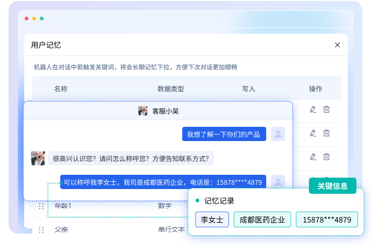Image resolution: width=382 pixels, height=247 pixels.
Task: Click the 客服小吴 avatar in the chat header
Action: [x=143, y=111]
